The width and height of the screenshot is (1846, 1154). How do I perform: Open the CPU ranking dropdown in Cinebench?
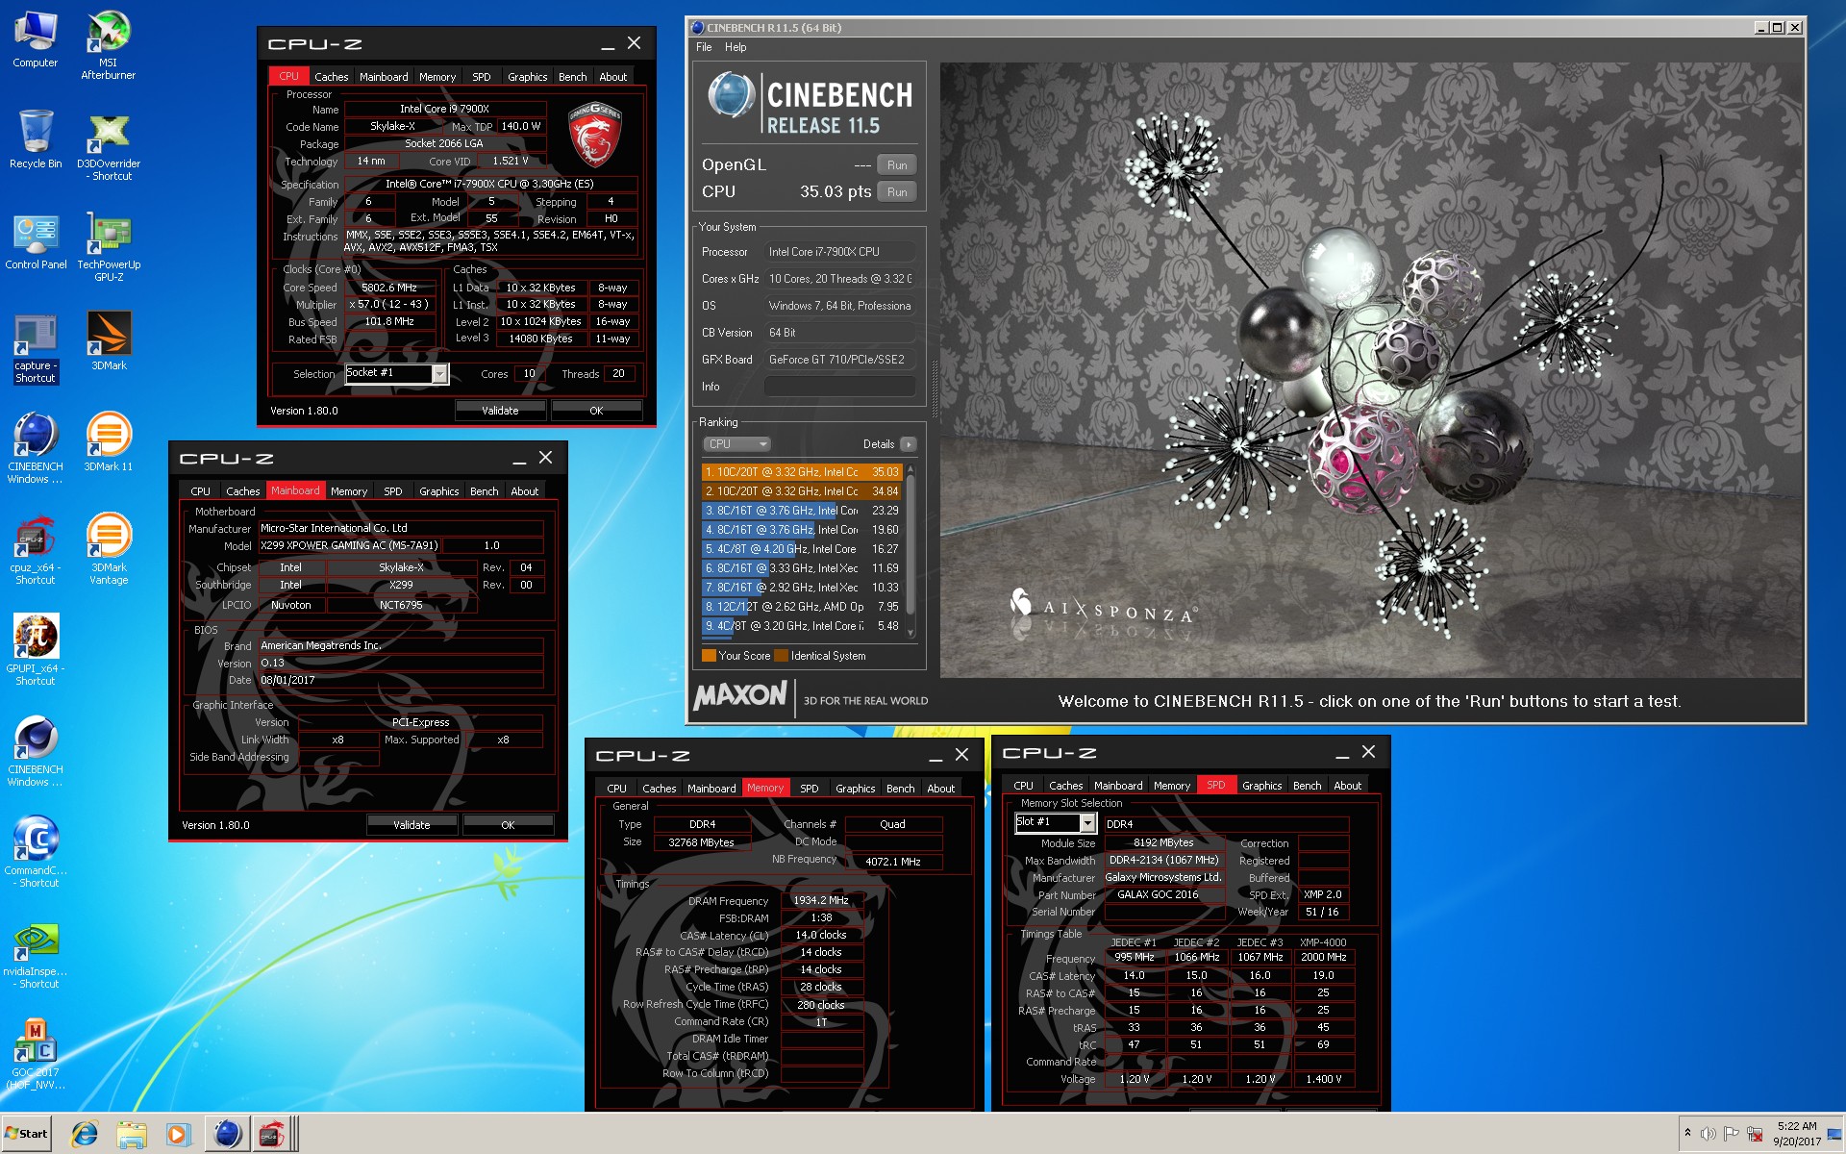pyautogui.click(x=737, y=444)
